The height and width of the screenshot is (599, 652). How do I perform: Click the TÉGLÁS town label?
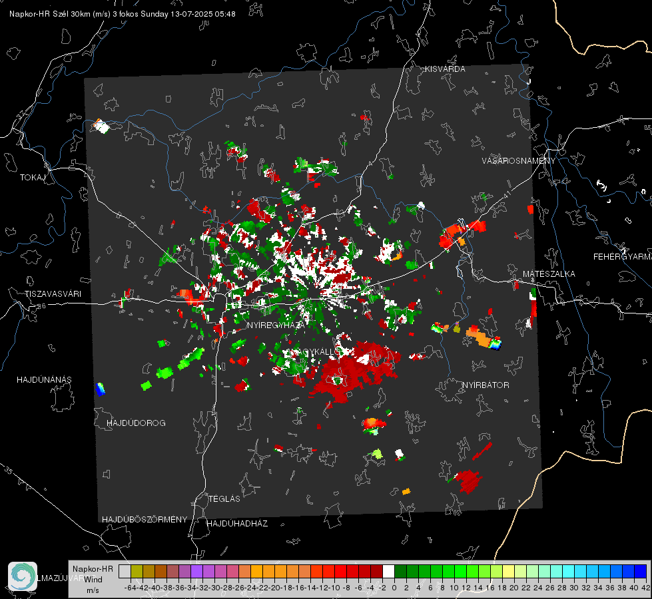pyautogui.click(x=224, y=499)
